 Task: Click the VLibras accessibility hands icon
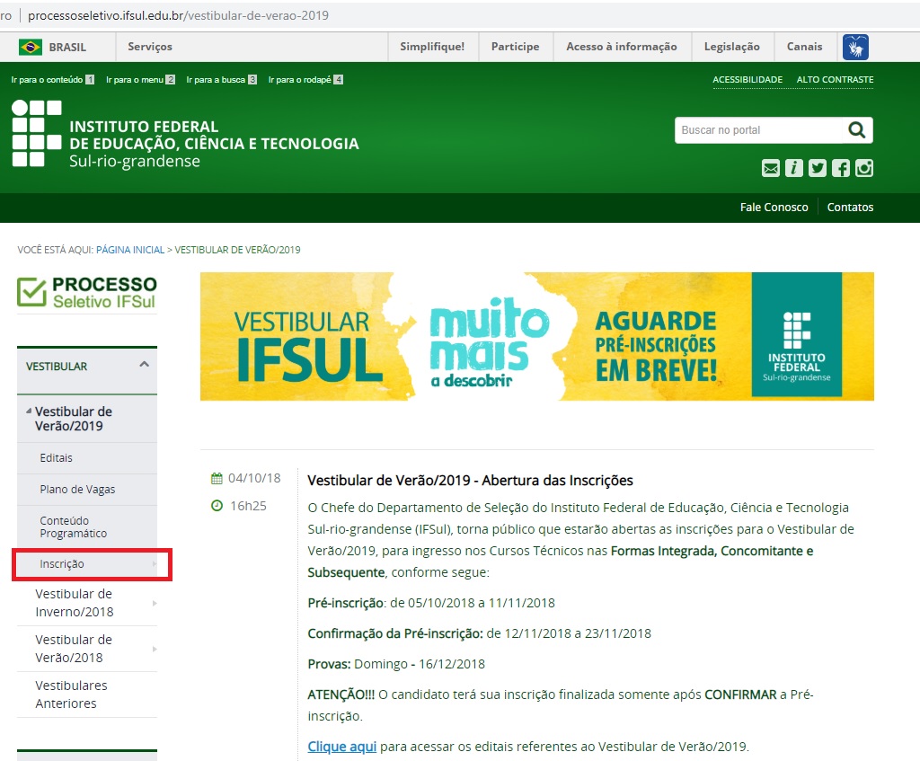[855, 47]
